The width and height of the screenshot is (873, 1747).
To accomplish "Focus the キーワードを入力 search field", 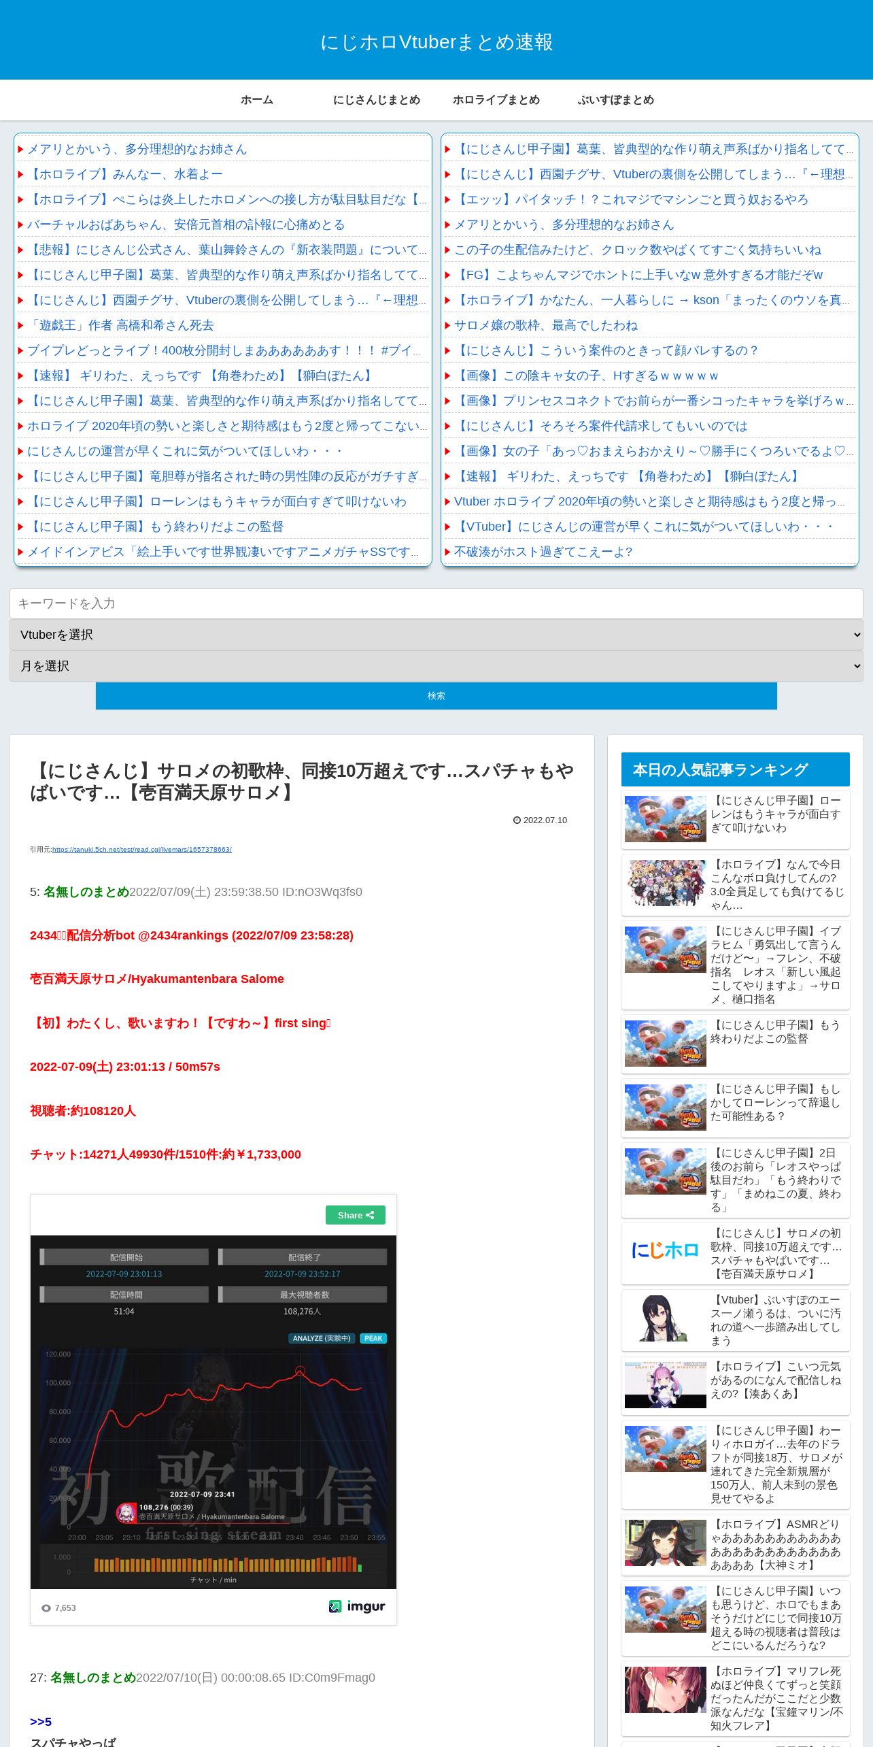I will click(437, 603).
